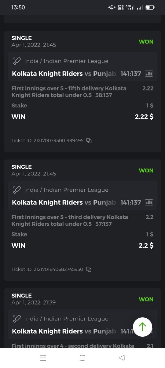Tap cricket icon in third bet card
This screenshot has height=368, width=165.
click(x=17, y=319)
